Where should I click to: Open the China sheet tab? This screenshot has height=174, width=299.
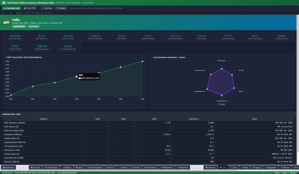pos(233,167)
